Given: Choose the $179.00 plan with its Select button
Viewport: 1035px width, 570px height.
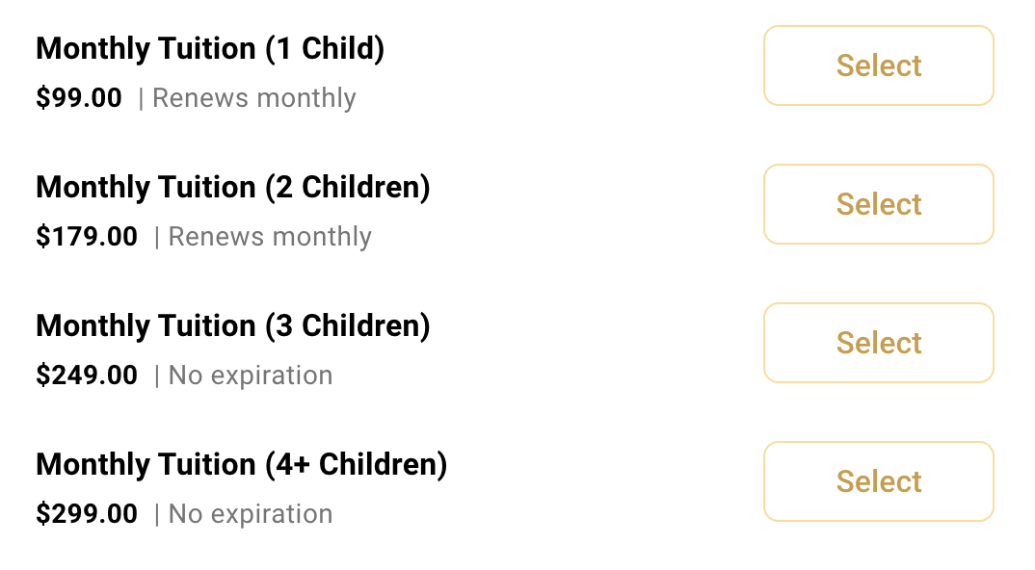Looking at the screenshot, I should click(879, 204).
